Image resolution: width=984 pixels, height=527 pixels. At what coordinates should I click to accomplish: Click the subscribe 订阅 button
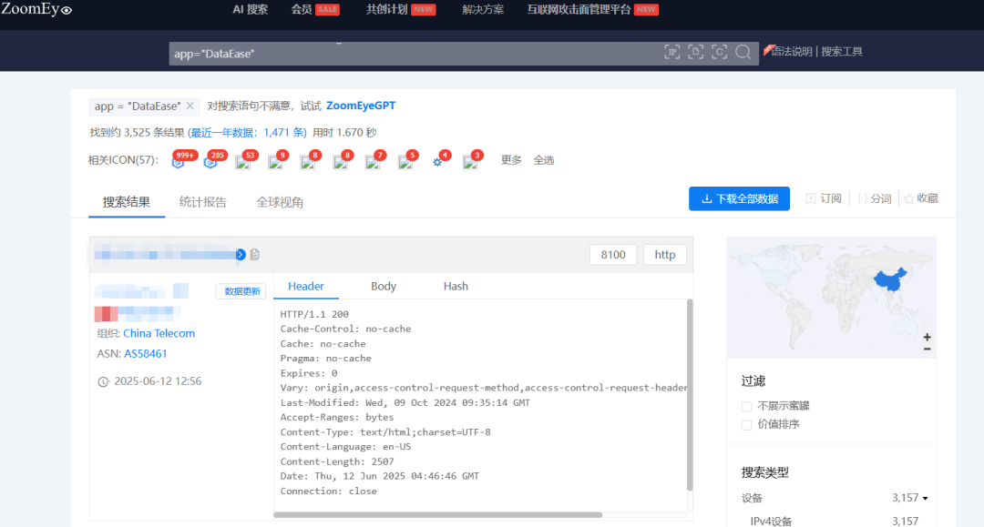click(824, 198)
